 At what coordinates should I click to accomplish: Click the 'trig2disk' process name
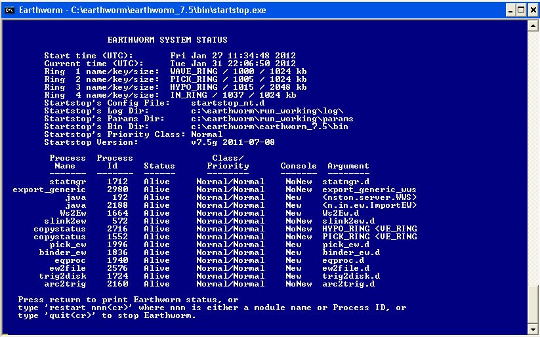(62, 277)
